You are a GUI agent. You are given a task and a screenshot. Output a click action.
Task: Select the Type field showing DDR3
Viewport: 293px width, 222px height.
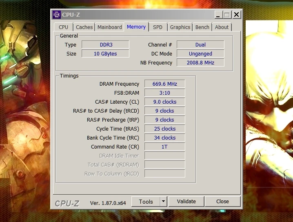pyautogui.click(x=105, y=44)
